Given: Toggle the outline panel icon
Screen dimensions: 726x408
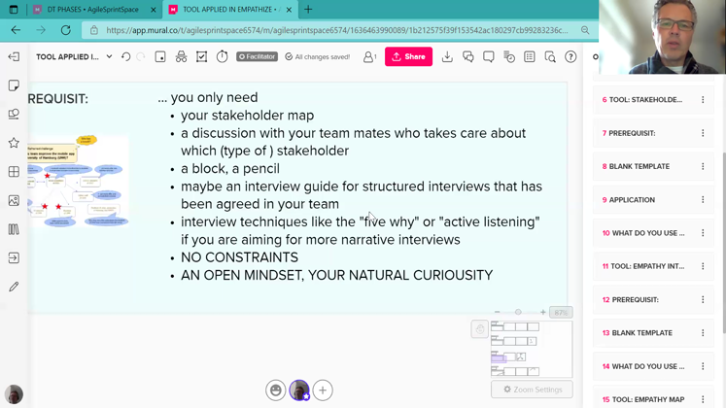Looking at the screenshot, I should coord(530,56).
